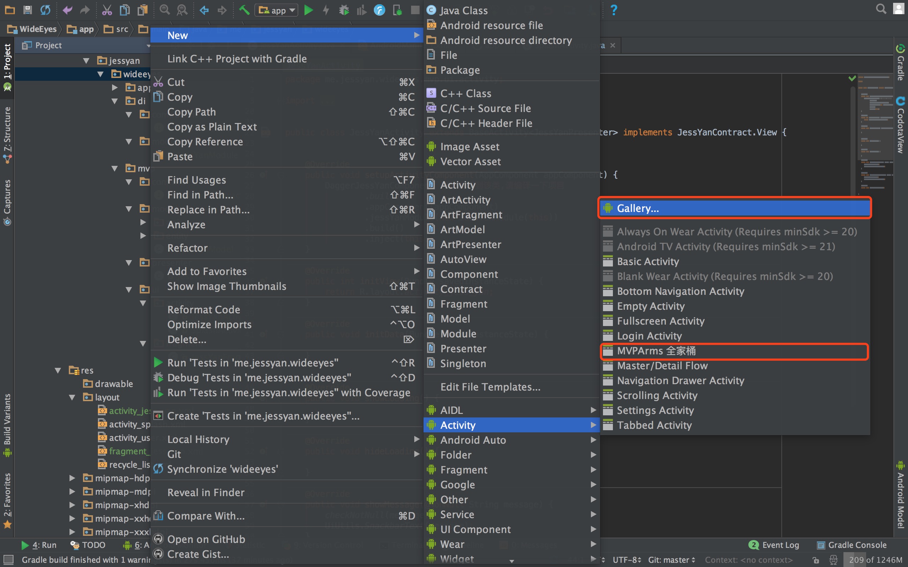
Task: Click the Android profiler icon
Action: (x=361, y=9)
